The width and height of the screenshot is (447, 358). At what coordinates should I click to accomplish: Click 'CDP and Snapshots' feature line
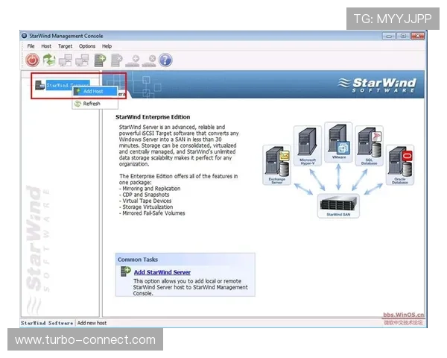[145, 195]
